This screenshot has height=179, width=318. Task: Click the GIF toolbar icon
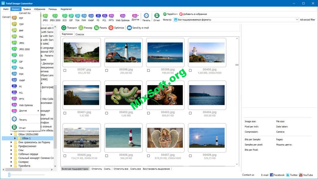pyautogui.click(x=71, y=18)
